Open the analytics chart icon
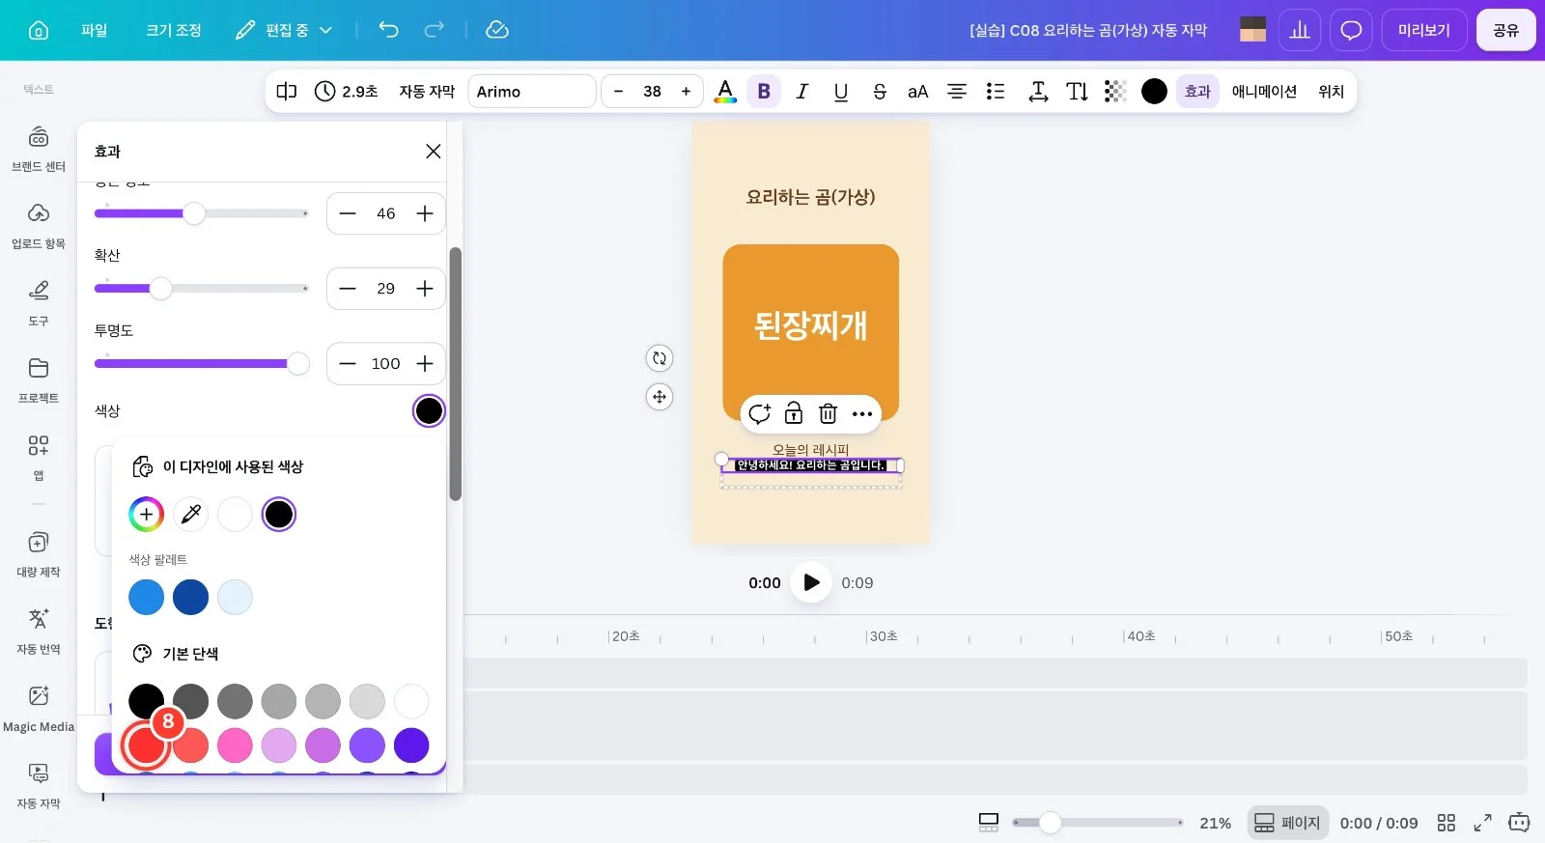Viewport: 1545px width, 843px height. tap(1300, 30)
